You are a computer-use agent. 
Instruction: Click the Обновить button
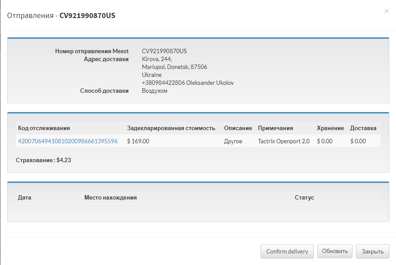tap(334, 251)
